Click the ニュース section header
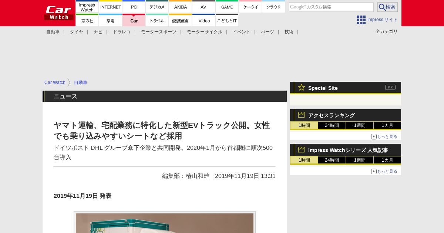Image resolution: width=444 pixels, height=233 pixels. (x=165, y=96)
